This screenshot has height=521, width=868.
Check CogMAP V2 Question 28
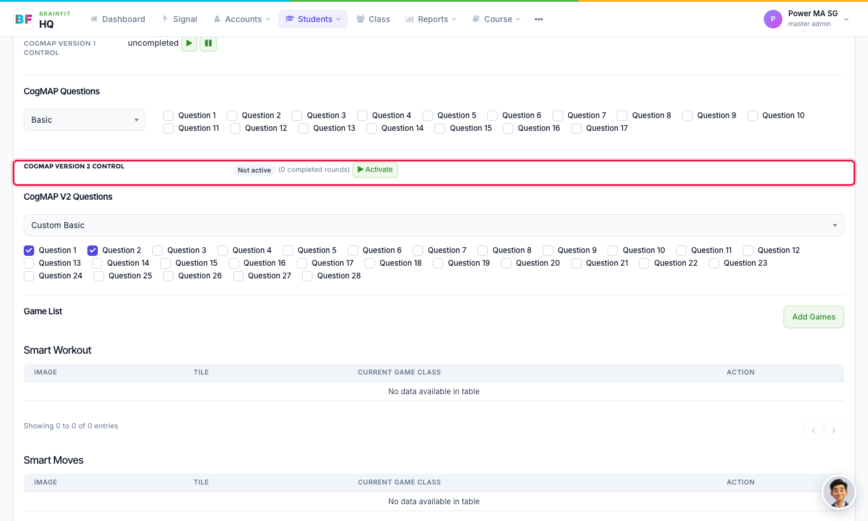pyautogui.click(x=307, y=276)
